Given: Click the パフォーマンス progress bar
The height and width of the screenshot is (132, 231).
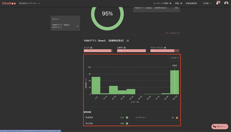Looking at the screenshot, I should [x=165, y=51].
